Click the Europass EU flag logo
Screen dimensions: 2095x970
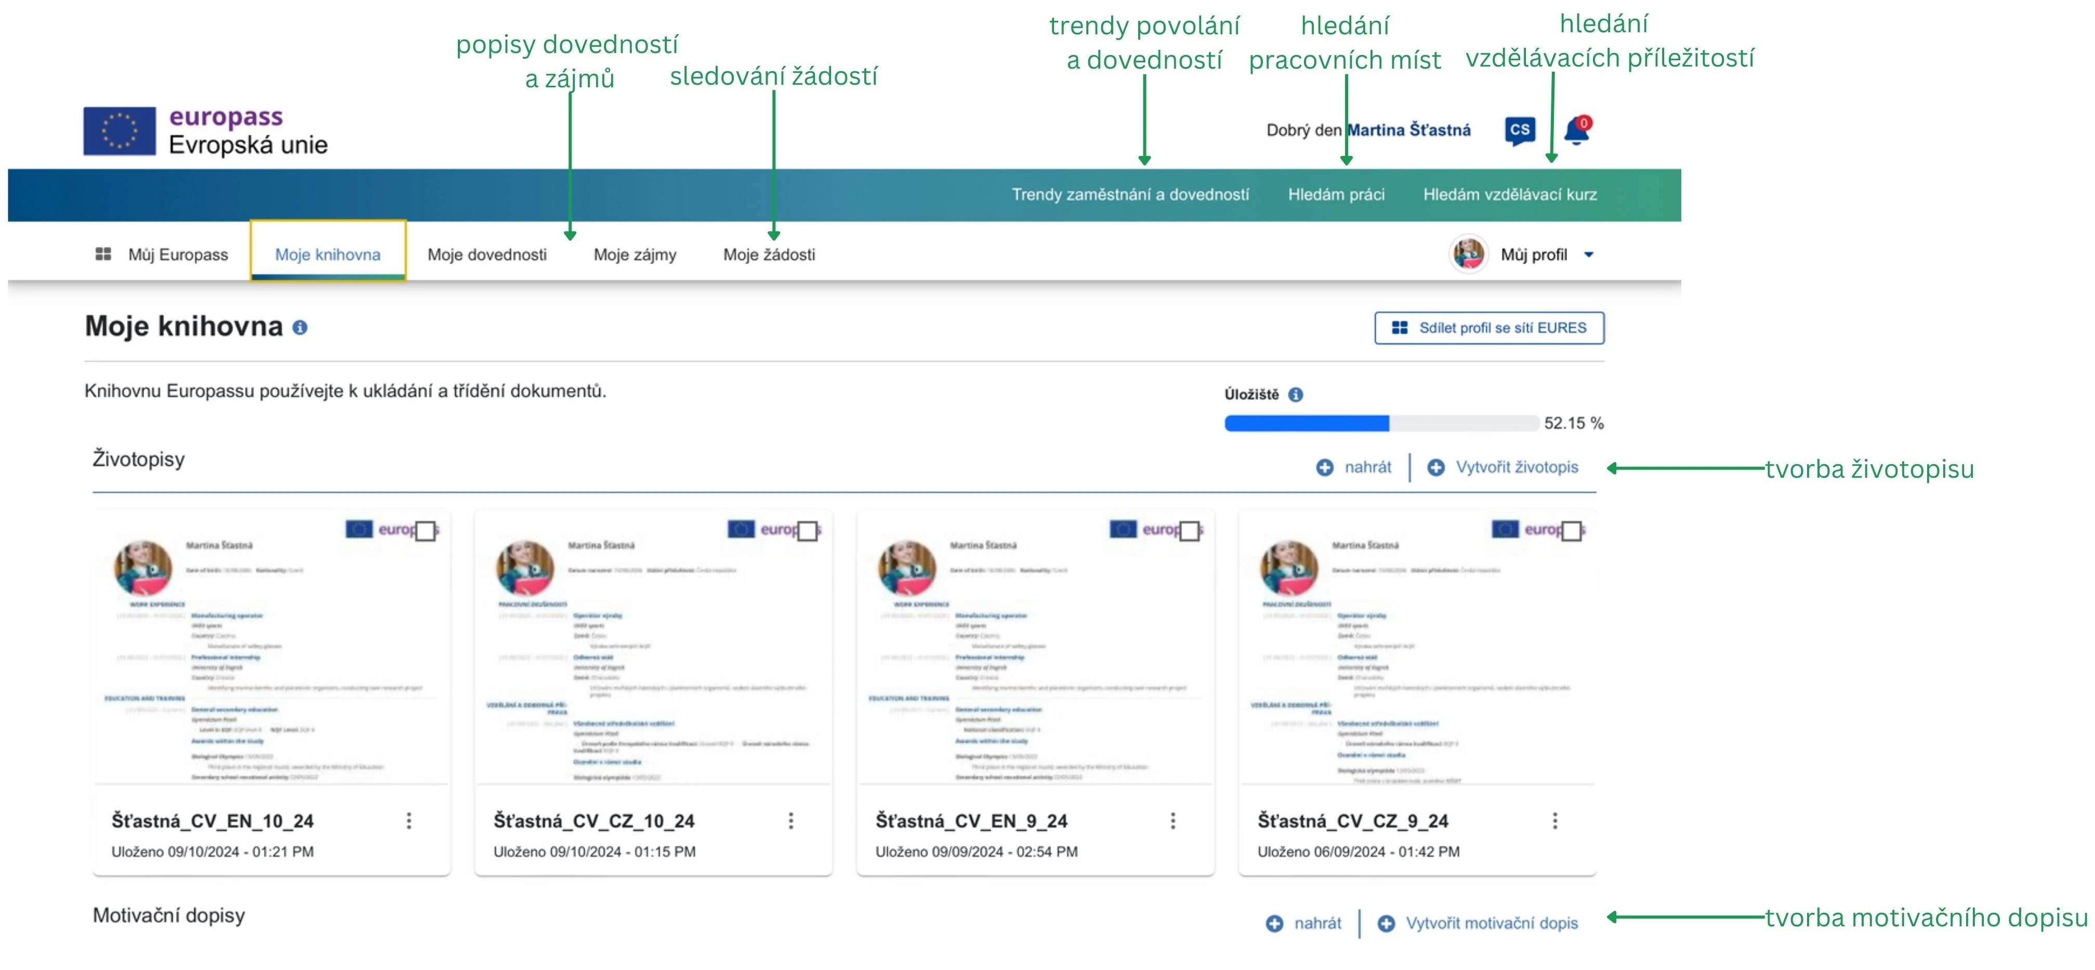(120, 131)
